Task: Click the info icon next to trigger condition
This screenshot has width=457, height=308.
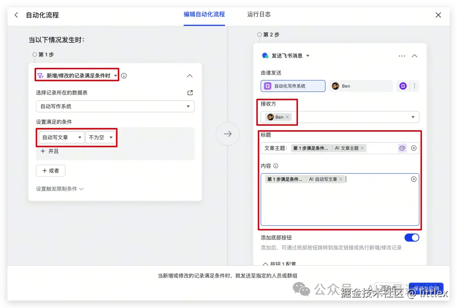Action: point(123,75)
